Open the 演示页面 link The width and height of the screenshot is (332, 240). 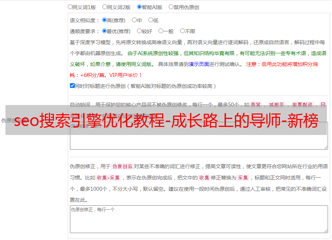pos(199,64)
